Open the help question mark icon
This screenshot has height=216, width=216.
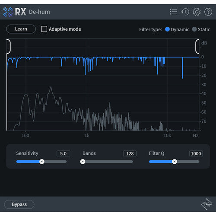(x=208, y=12)
